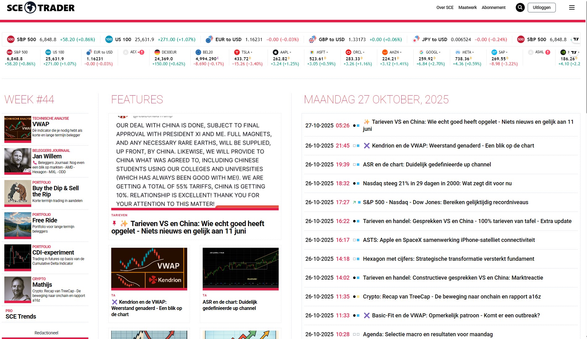Viewport: 587px width, 339px height.
Task: Click the BELEGGERS JOURNAAL category label
Action: 51,151
